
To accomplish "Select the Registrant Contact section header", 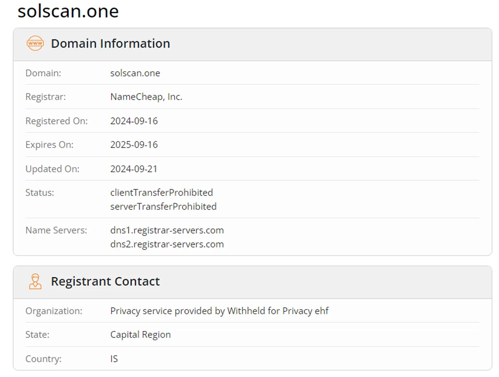I will 105,282.
